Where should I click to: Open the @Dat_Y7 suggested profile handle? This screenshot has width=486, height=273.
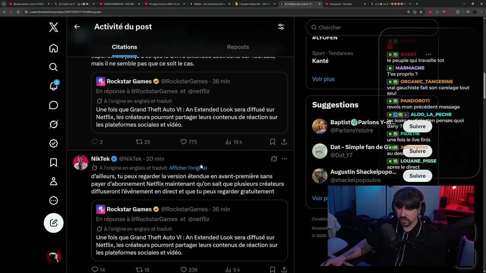click(x=341, y=155)
